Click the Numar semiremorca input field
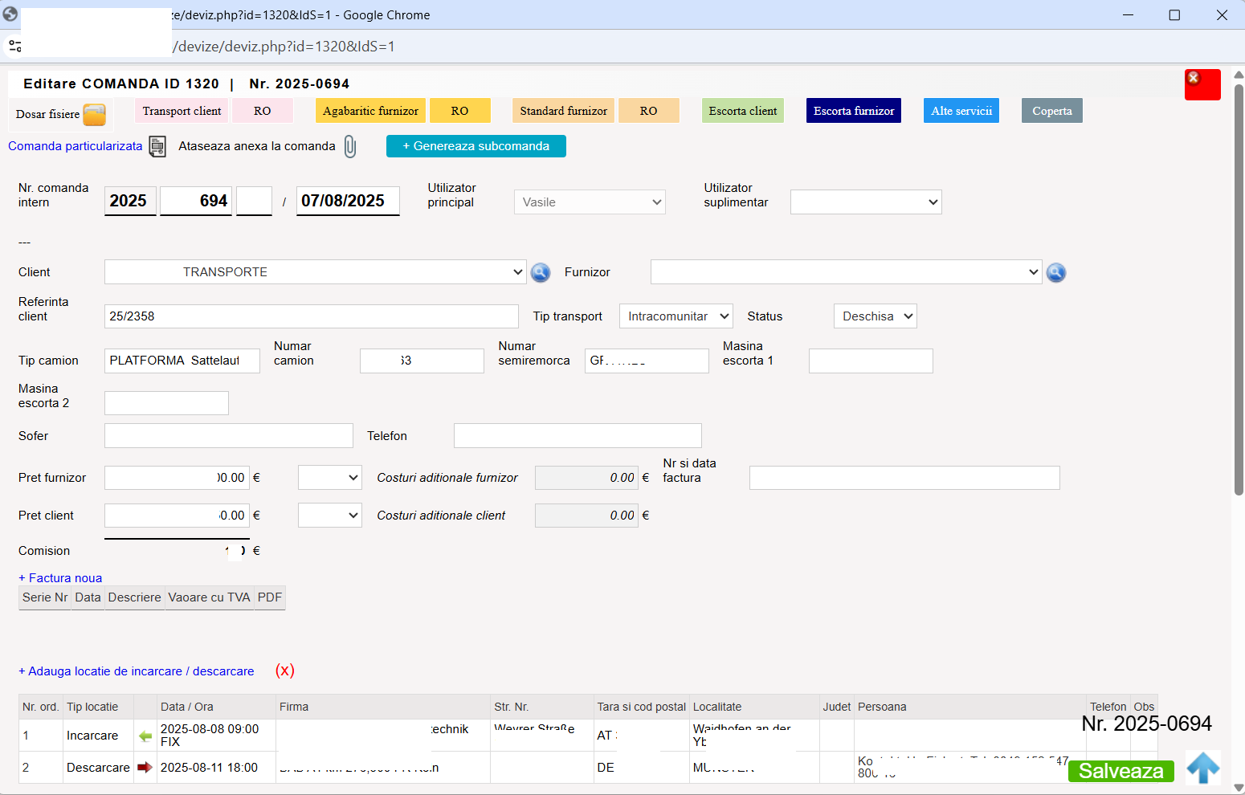Image resolution: width=1245 pixels, height=795 pixels. [647, 361]
